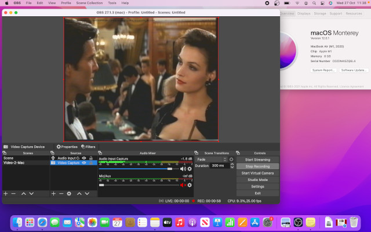The height and width of the screenshot is (232, 371).
Task: Toggle visibility of Video Capture source
Action: [84, 162]
